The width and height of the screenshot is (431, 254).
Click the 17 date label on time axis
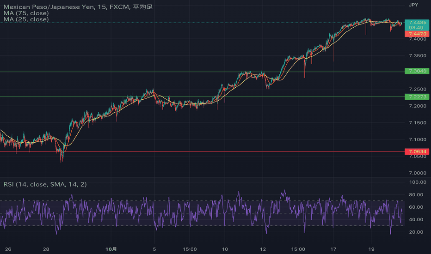[x=333, y=249]
